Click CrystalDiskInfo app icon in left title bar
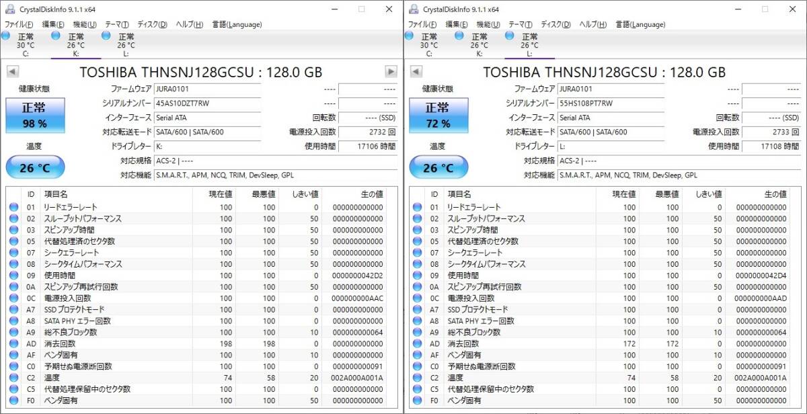Image resolution: width=807 pixels, height=414 pixels. [9, 9]
